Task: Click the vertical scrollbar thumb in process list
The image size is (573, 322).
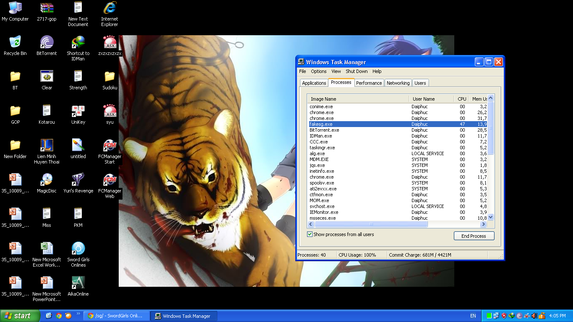Action: (491, 128)
